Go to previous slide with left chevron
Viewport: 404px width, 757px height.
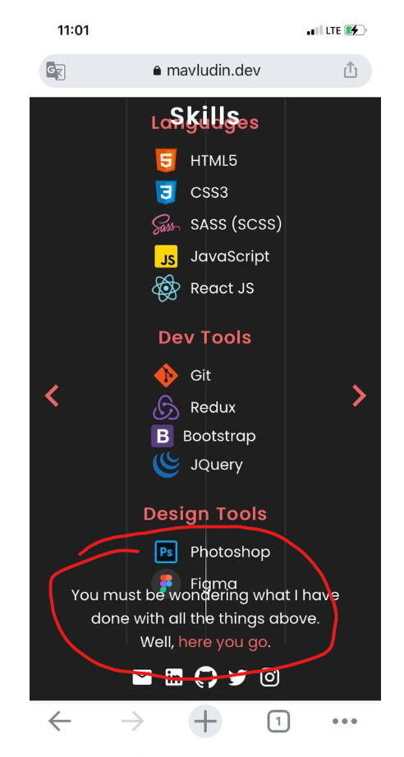tap(52, 396)
